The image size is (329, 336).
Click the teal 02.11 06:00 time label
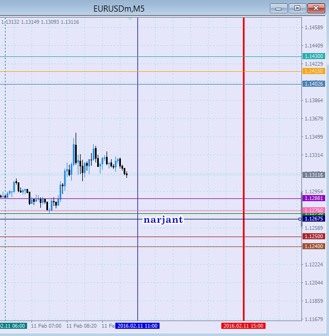click(13, 326)
